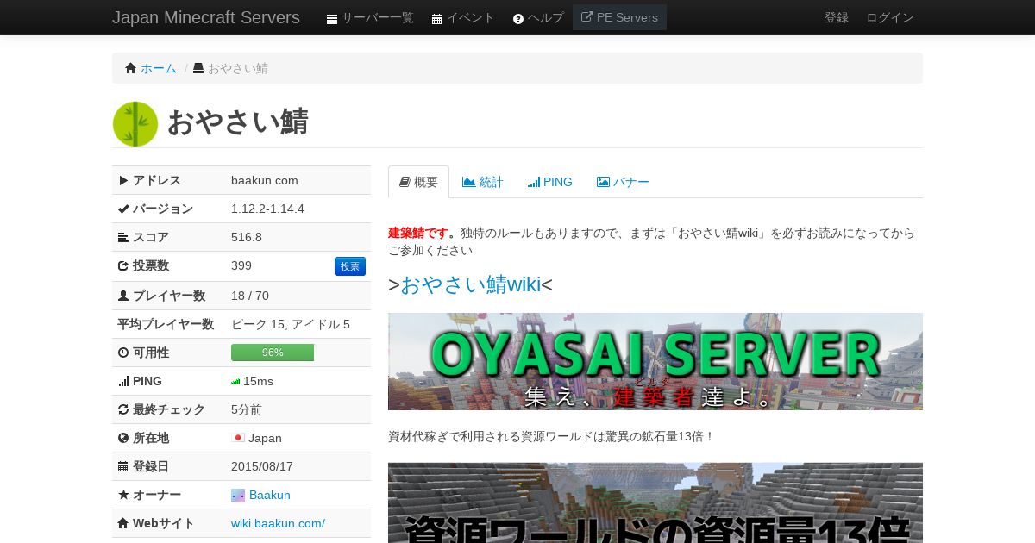Image resolution: width=1035 pixels, height=543 pixels.
Task: Select 概要 overview tab
Action: pyautogui.click(x=418, y=182)
